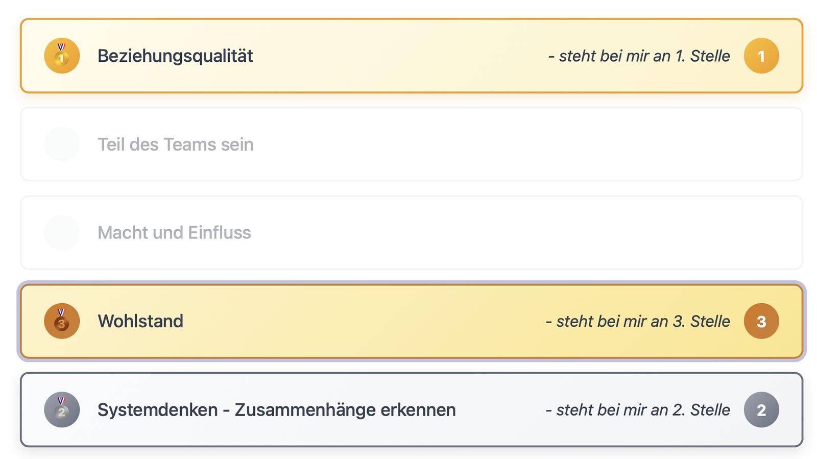Click the unselected Teil des Teams sein row
Image resolution: width=817 pixels, height=459 pixels.
(x=408, y=144)
